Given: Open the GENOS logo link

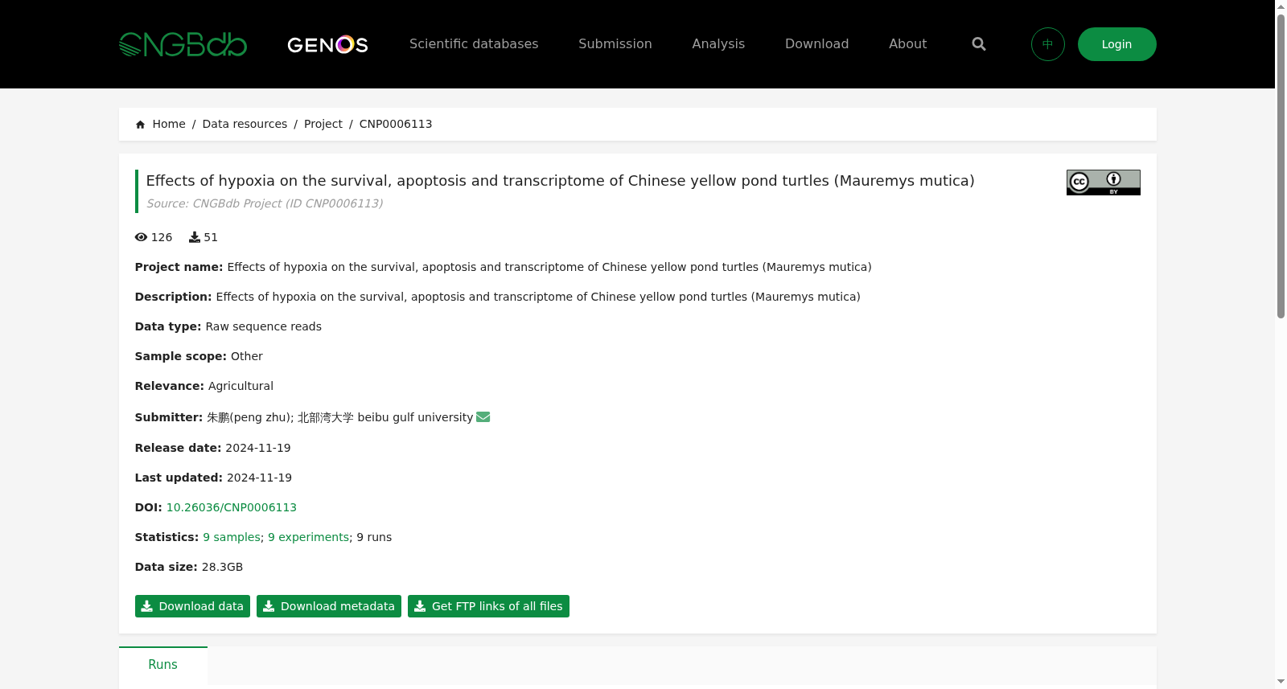Looking at the screenshot, I should [x=327, y=44].
